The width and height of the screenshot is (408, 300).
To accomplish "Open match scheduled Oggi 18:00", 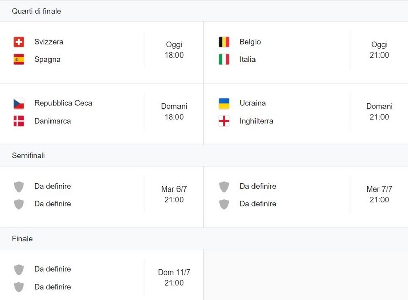I will coord(101,52).
